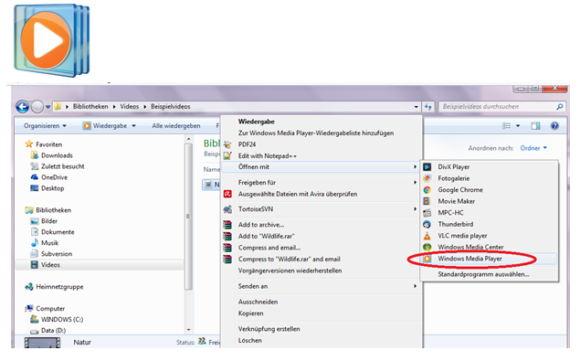
Task: Choose Thunderbird in the submenu
Action: point(456,225)
